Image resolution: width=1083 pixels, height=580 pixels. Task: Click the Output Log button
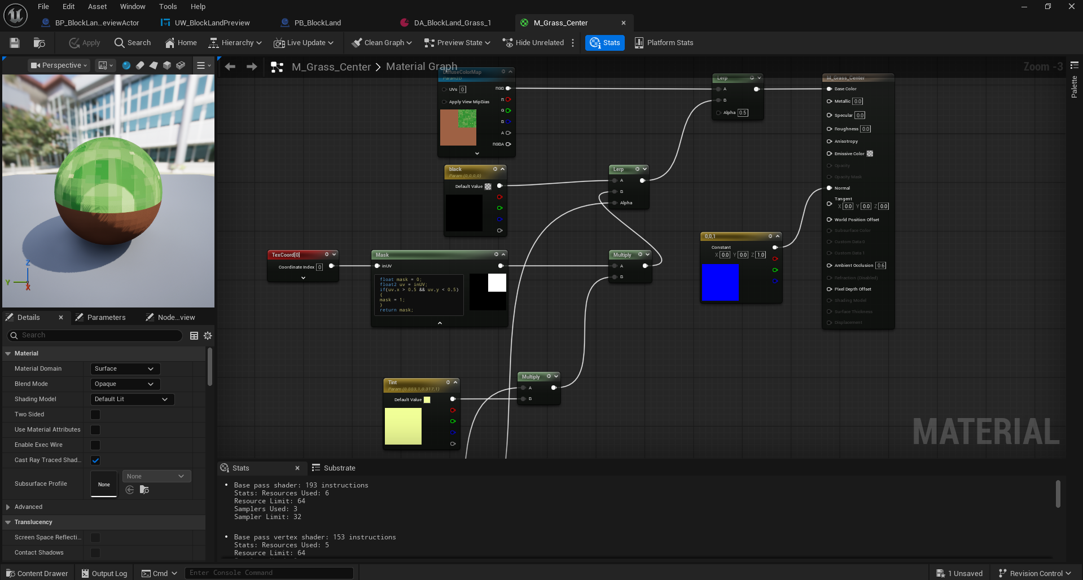click(104, 573)
